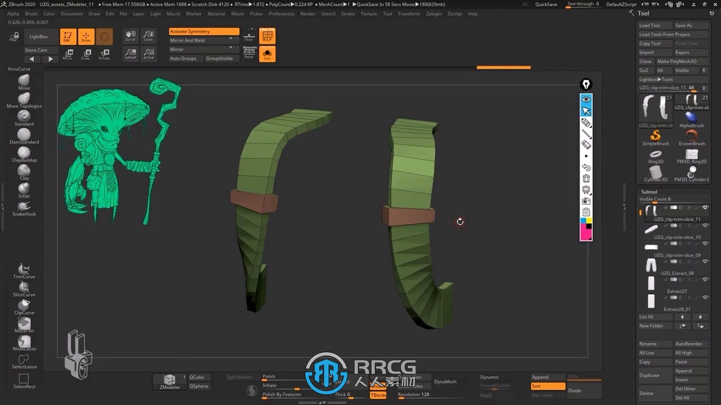The height and width of the screenshot is (405, 721).
Task: Adjust the Thick 0 slider
Action: tap(352, 395)
